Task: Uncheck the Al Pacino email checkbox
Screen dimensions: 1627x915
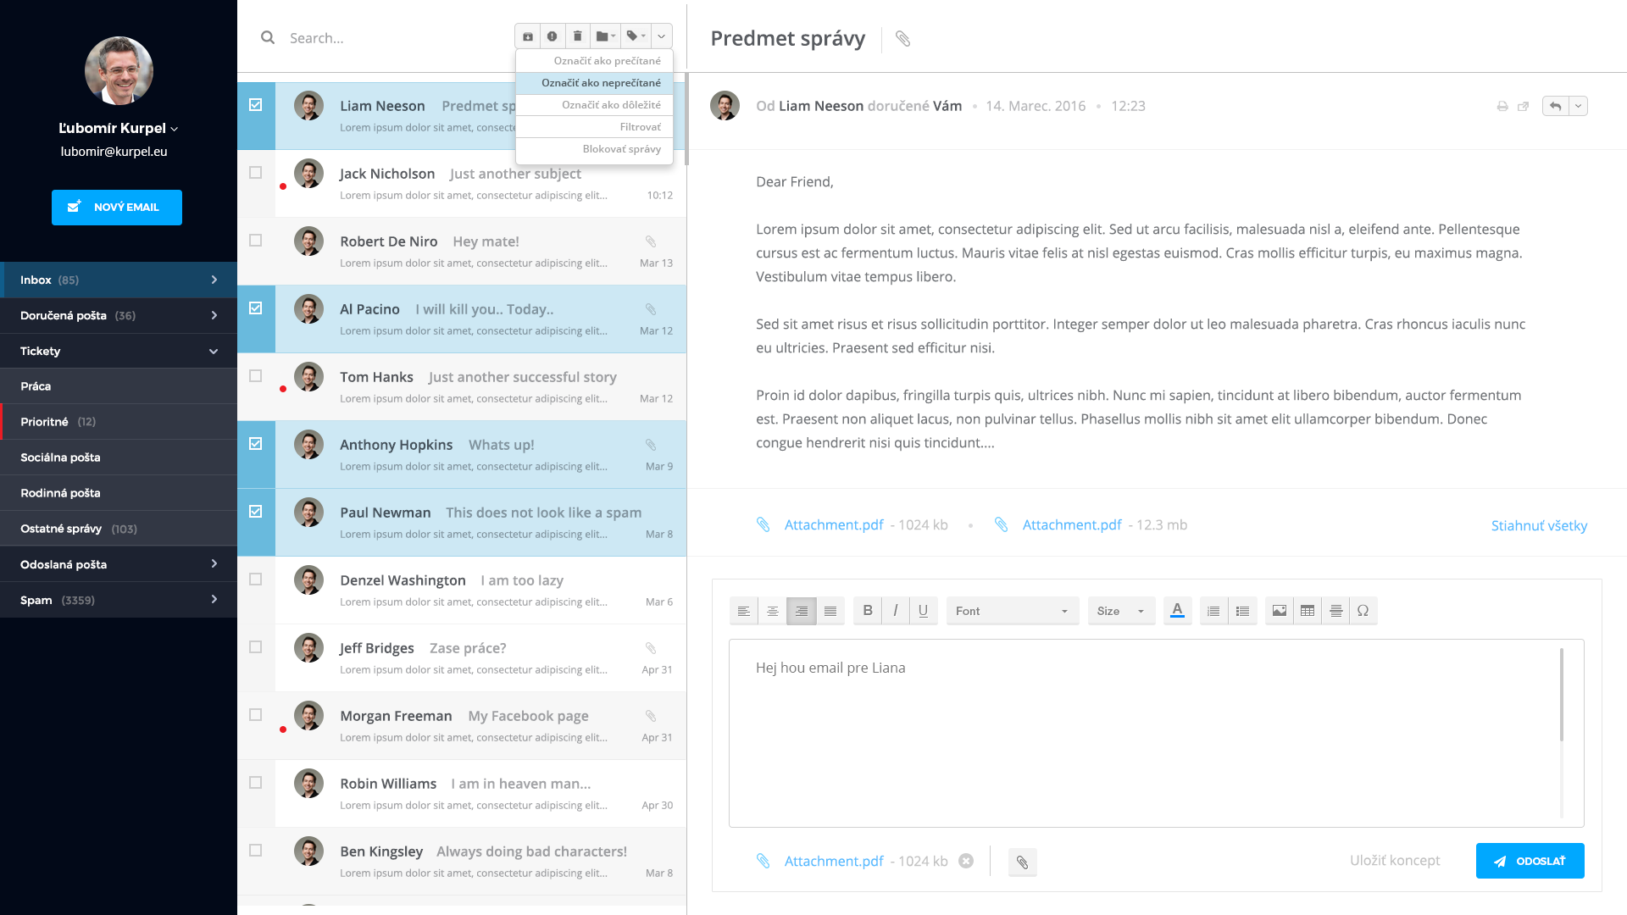Action: pos(255,308)
